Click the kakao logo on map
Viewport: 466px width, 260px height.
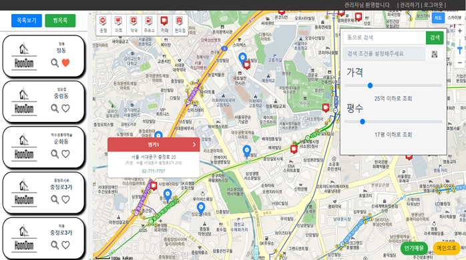pos(128,257)
